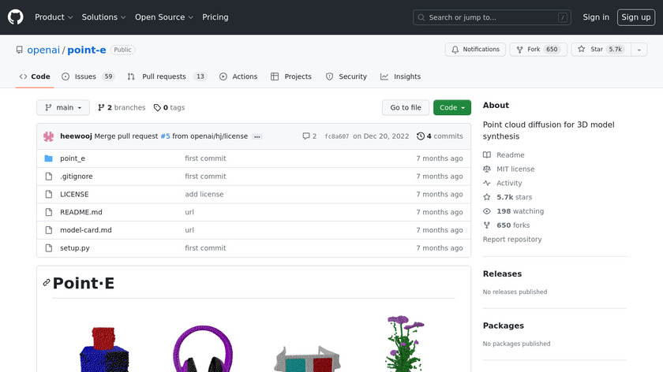Open the README.md file

81,212
